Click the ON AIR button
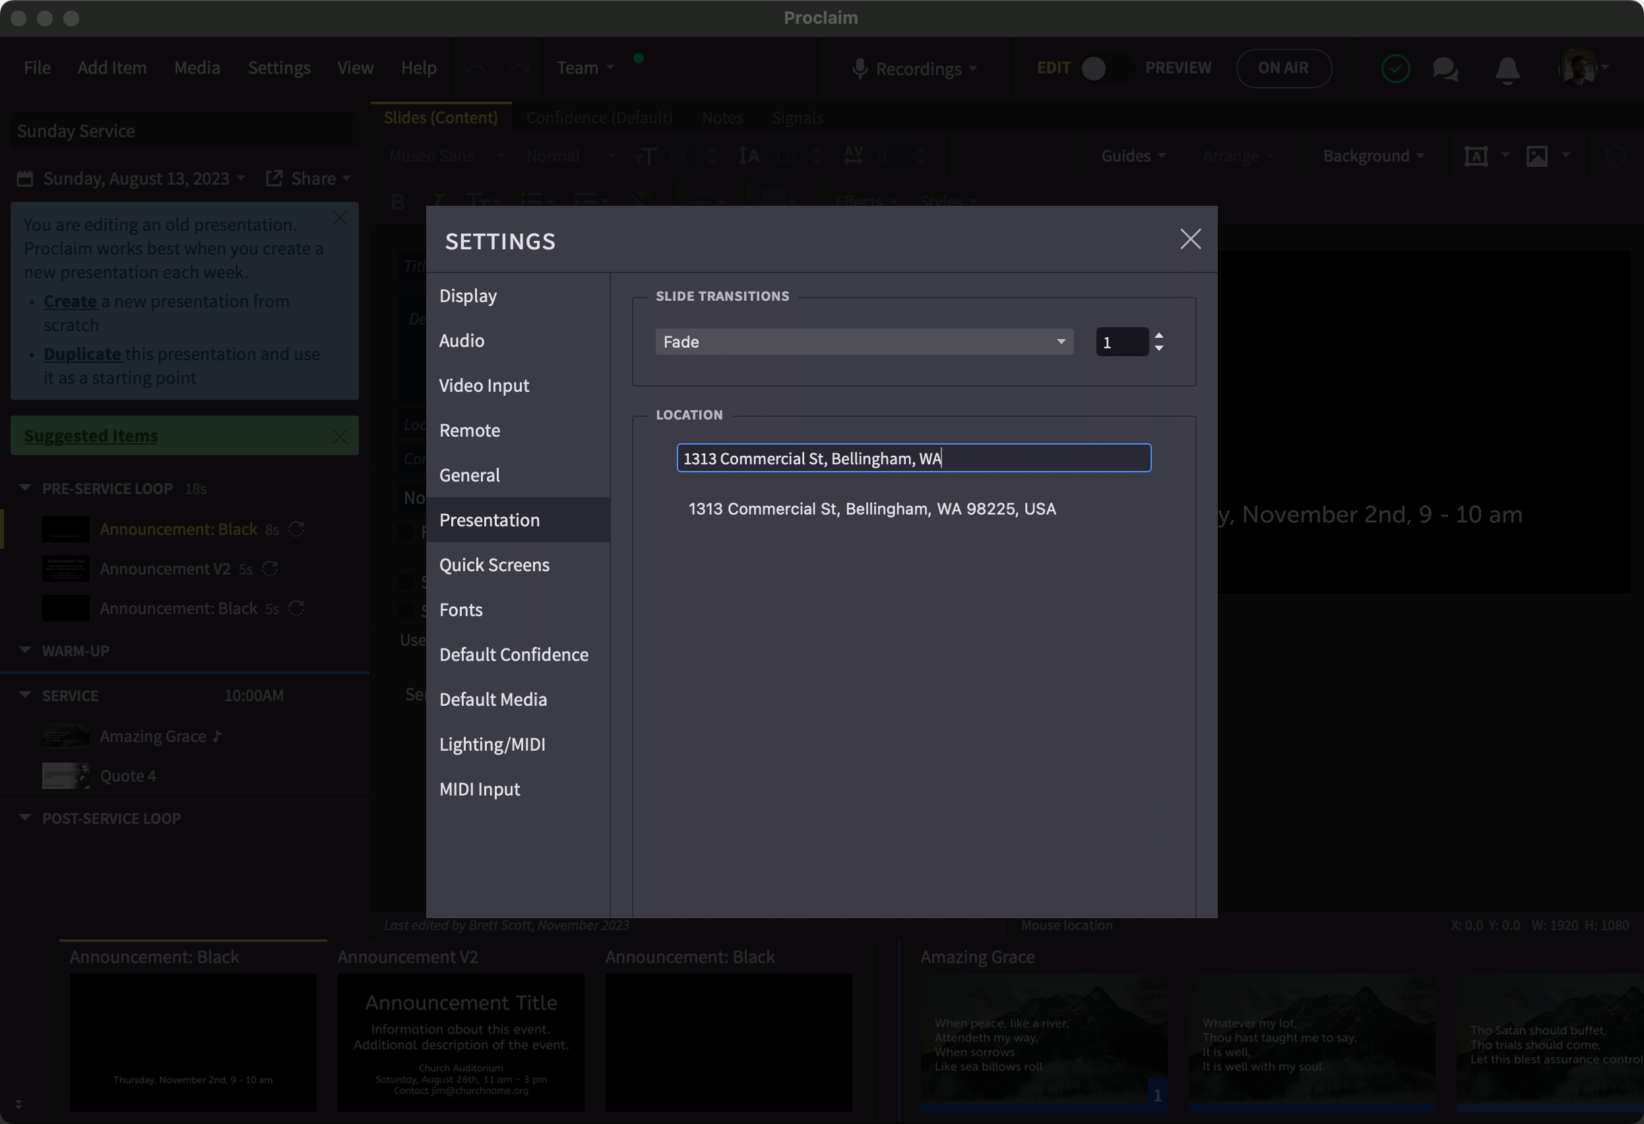 coord(1283,68)
